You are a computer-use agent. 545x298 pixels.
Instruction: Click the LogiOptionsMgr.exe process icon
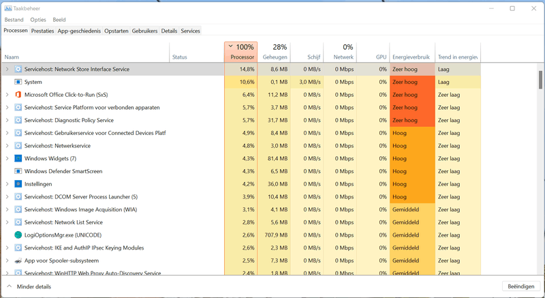[18, 235]
